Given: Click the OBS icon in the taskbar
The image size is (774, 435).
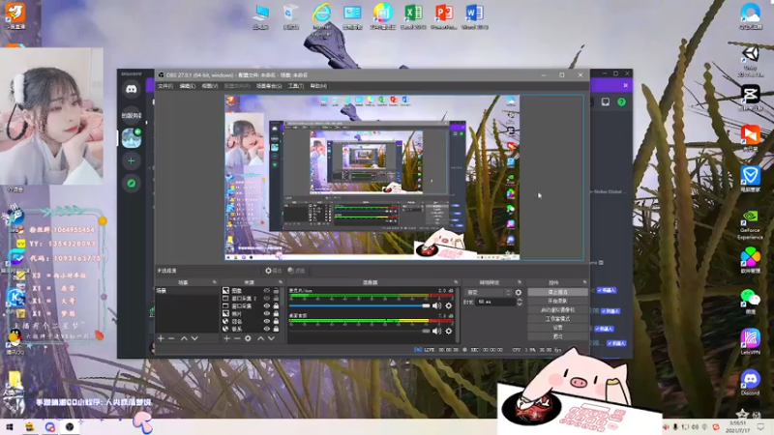Looking at the screenshot, I should click(x=70, y=426).
